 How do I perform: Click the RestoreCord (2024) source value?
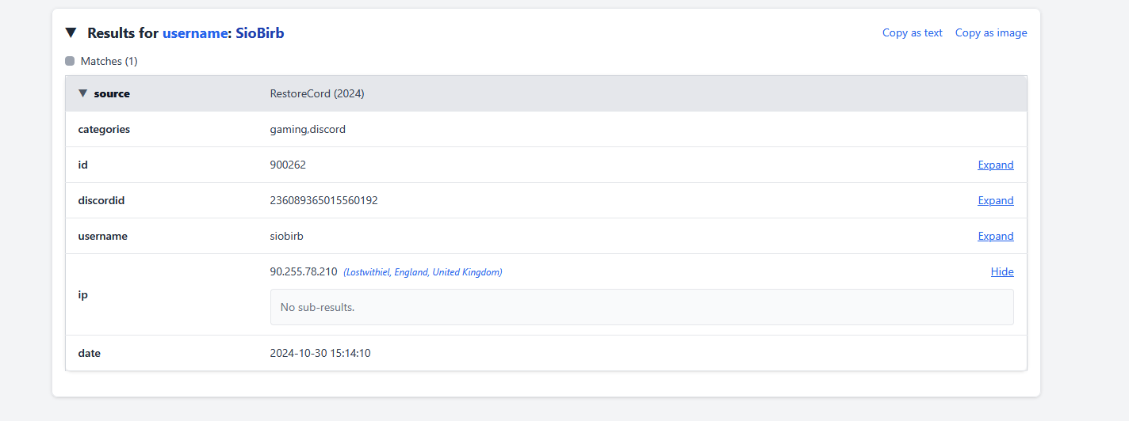pos(317,93)
